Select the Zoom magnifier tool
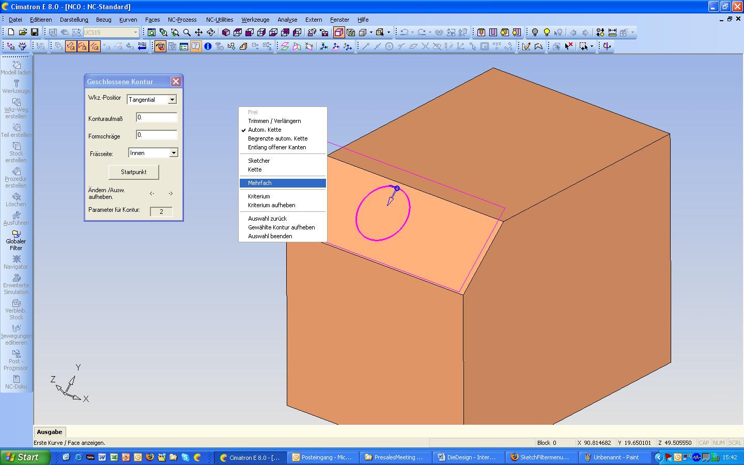The image size is (744, 465). pyautogui.click(x=187, y=32)
